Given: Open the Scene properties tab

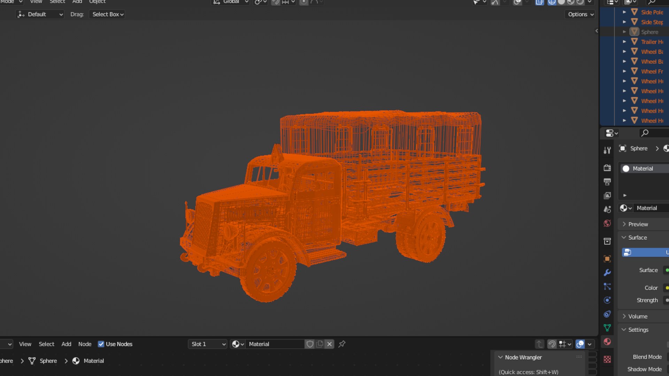Looking at the screenshot, I should (x=607, y=209).
